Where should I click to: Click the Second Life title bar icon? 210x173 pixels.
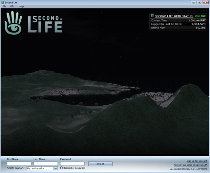pyautogui.click(x=3, y=2)
